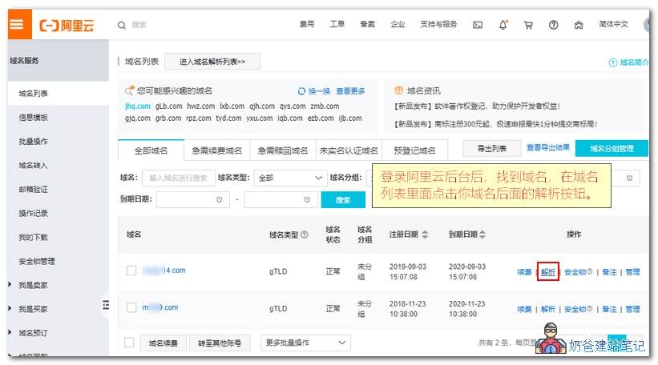Open the notifications bell
658x365 pixels.
503,25
